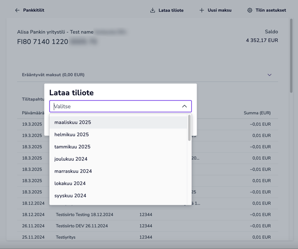The image size is (298, 249).
Task: Open the Testiyritys transaction row
Action: coord(65,237)
